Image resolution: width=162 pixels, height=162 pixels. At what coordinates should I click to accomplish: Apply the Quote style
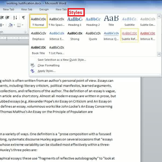(93, 35)
